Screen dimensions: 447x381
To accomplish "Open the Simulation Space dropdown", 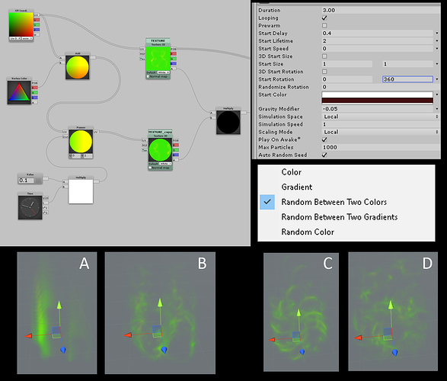I will (381, 117).
